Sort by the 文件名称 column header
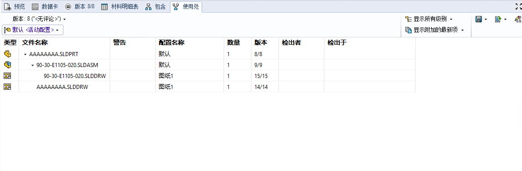Screen dimensions: 522x171 [x=65, y=42]
